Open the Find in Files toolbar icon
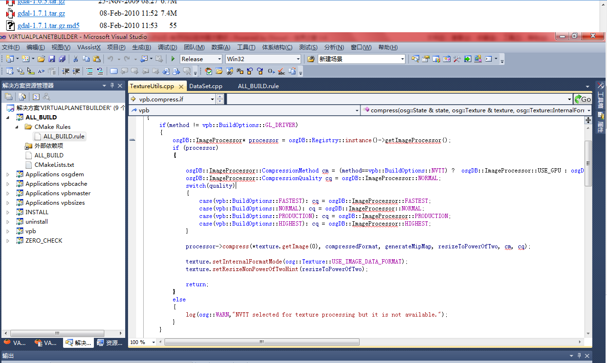This screenshot has height=363, width=607. (311, 59)
